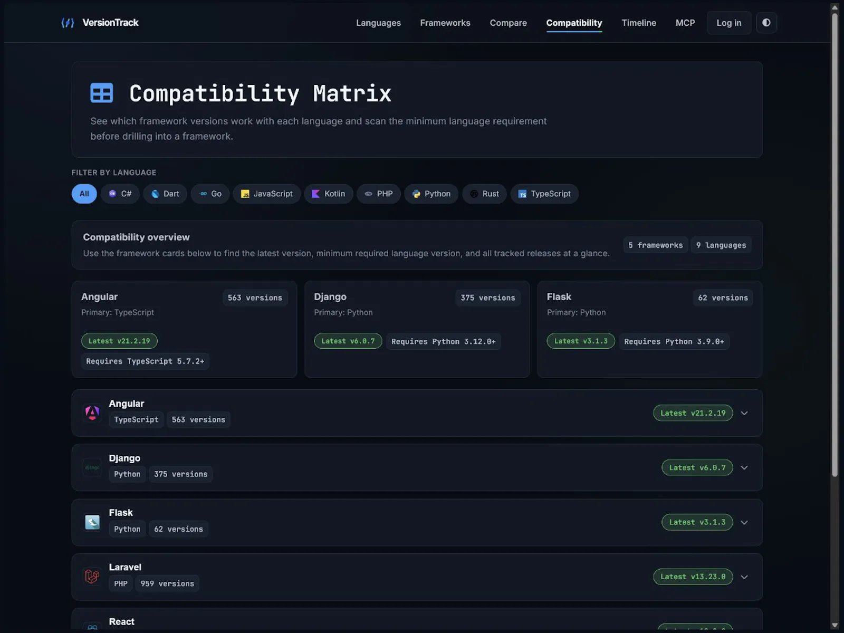Click the React row title

[x=122, y=622]
